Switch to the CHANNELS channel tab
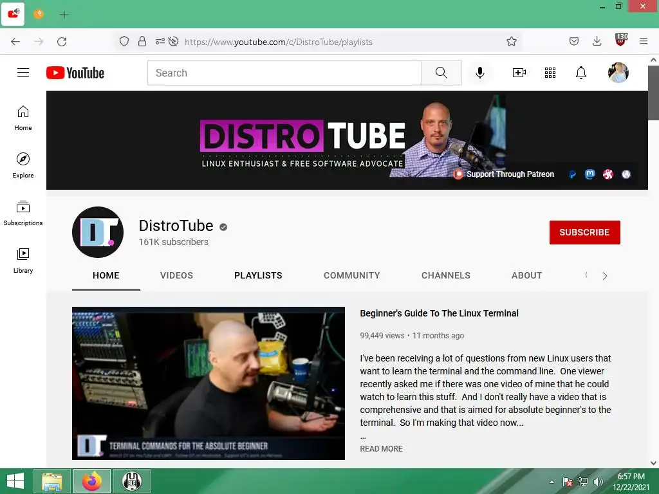Viewport: 659px width, 494px height. (x=446, y=275)
